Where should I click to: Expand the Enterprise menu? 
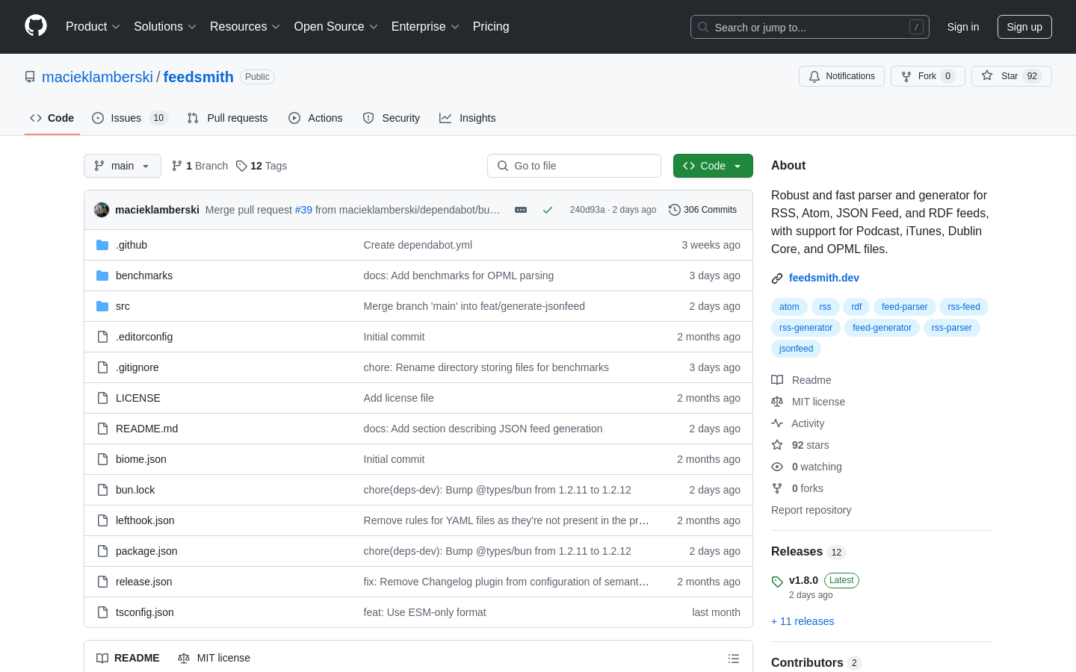[x=425, y=27]
